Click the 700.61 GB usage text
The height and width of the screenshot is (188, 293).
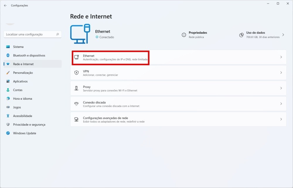point(263,37)
